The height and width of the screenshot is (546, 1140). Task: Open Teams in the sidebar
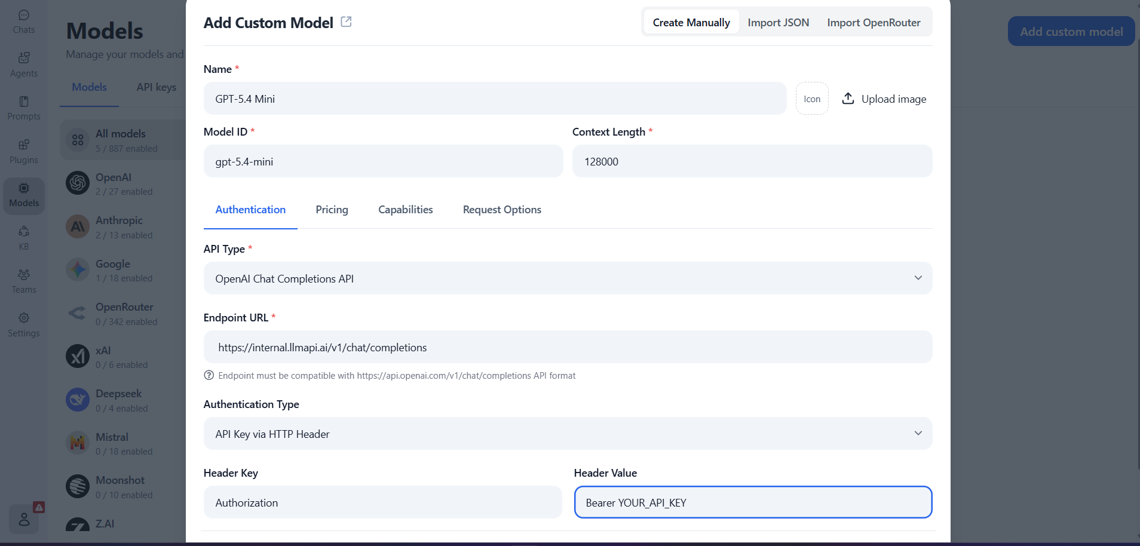24,281
